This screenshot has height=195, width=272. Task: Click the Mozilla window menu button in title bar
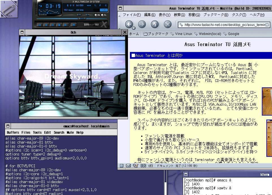[120, 8]
